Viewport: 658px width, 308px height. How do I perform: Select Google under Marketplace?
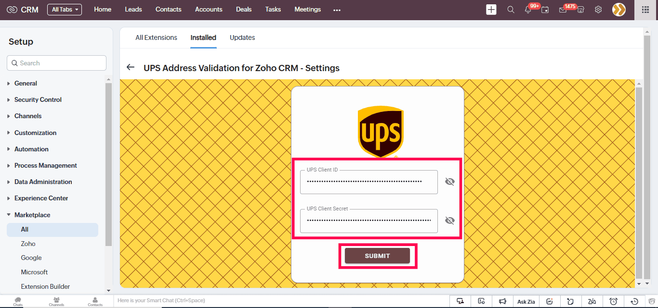(31, 258)
